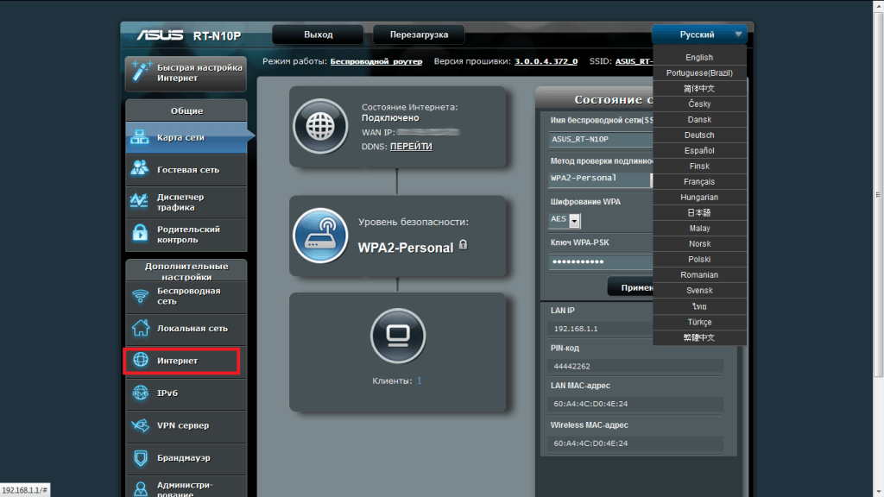884x497 pixels.
Task: Open Диспетчер трафика traffic manager
Action: coord(186,202)
